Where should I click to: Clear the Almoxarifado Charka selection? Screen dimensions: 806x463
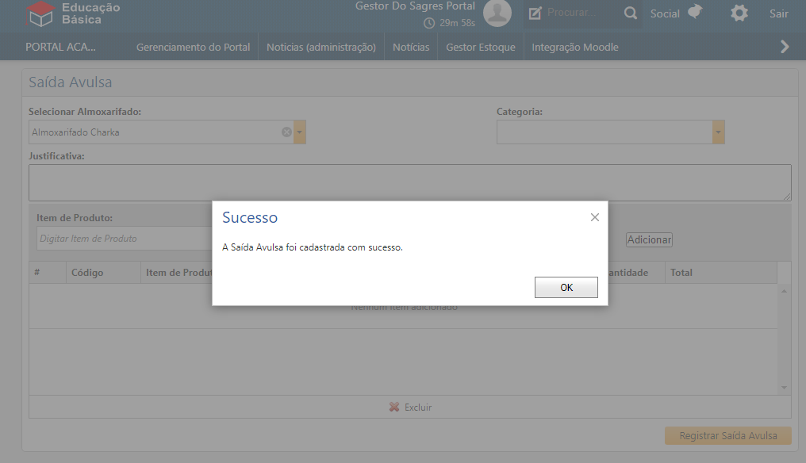[286, 132]
